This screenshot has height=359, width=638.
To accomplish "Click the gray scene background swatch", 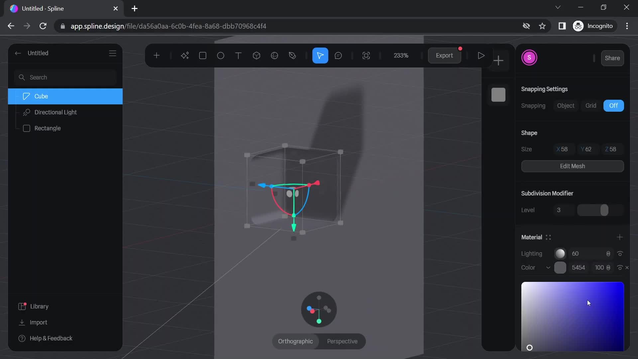I will pyautogui.click(x=498, y=95).
